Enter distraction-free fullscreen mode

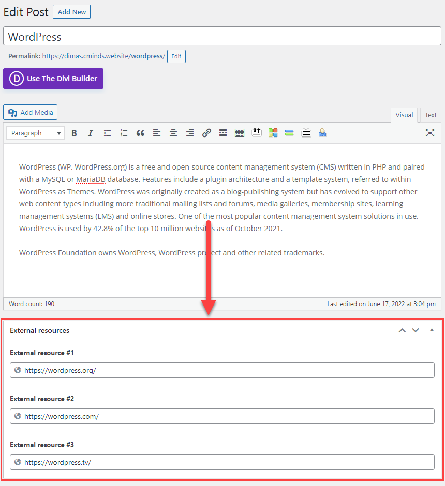point(430,133)
